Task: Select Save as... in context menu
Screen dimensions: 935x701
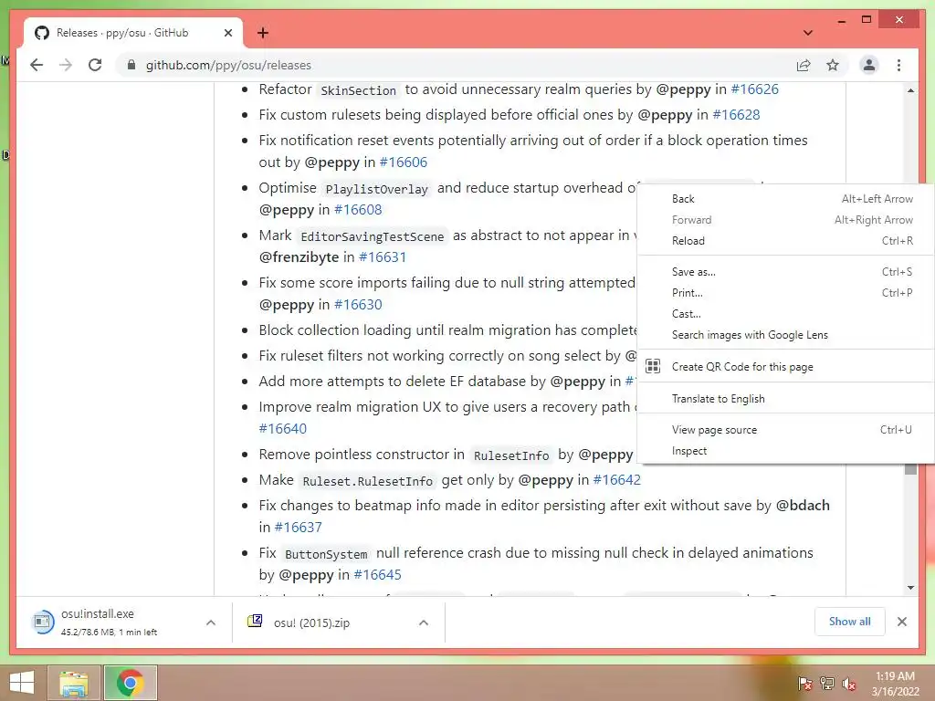Action: [x=785, y=272]
